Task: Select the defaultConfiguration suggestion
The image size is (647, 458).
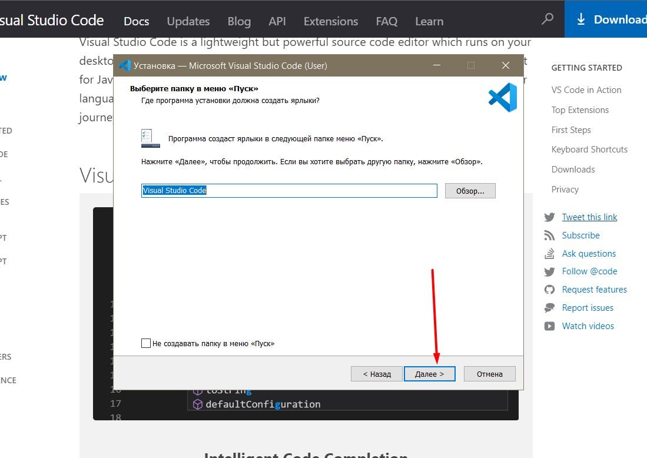Action: [263, 404]
